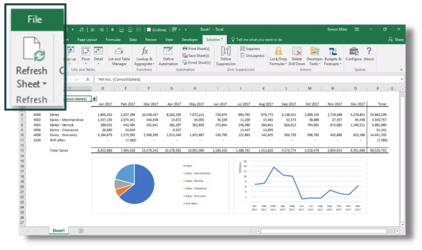The width and height of the screenshot is (422, 250).
Task: Open Customize Quick Access Toolbar dropdown
Action: 186,30
